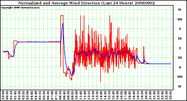
Task: Click the '07:35' time axis label
Action: click(56, 95)
